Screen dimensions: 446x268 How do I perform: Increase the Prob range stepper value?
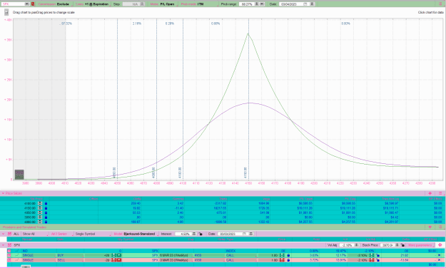pyautogui.click(x=257, y=4)
